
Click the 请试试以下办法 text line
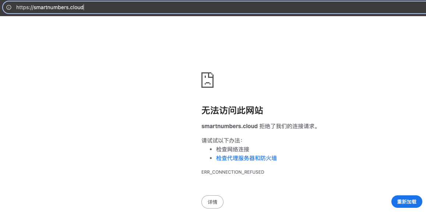222,140
